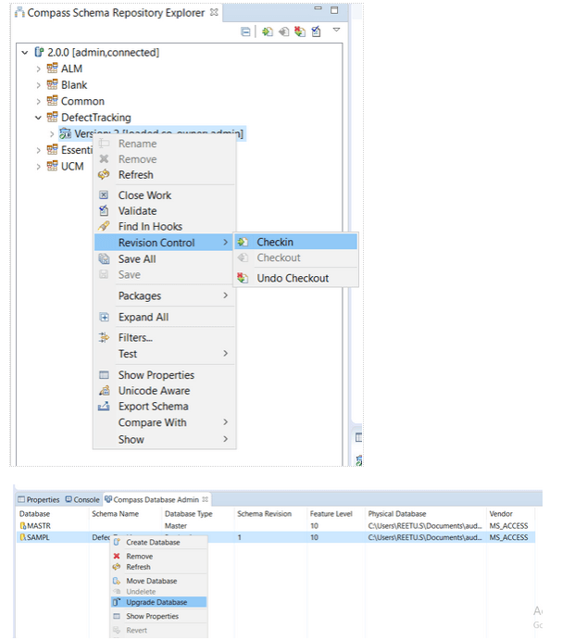Select the Blank schema icon

tap(52, 84)
